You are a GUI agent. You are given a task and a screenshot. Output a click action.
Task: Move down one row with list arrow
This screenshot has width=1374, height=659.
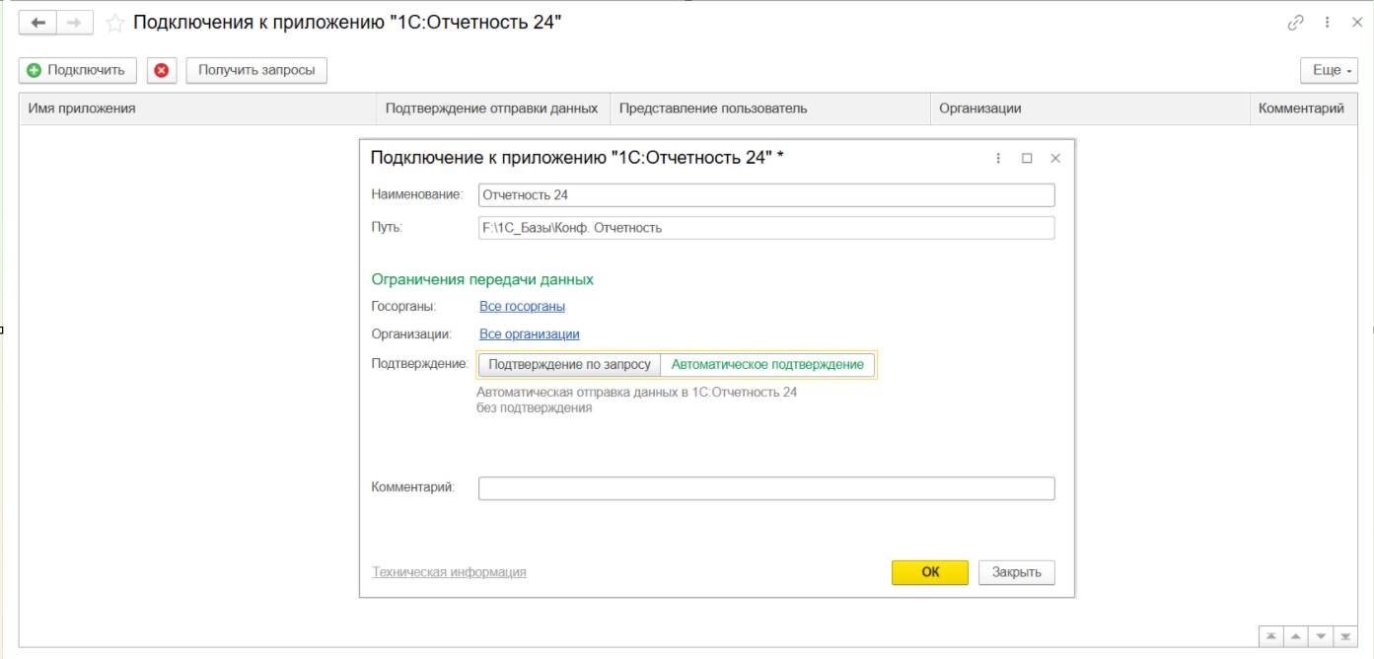[1321, 636]
